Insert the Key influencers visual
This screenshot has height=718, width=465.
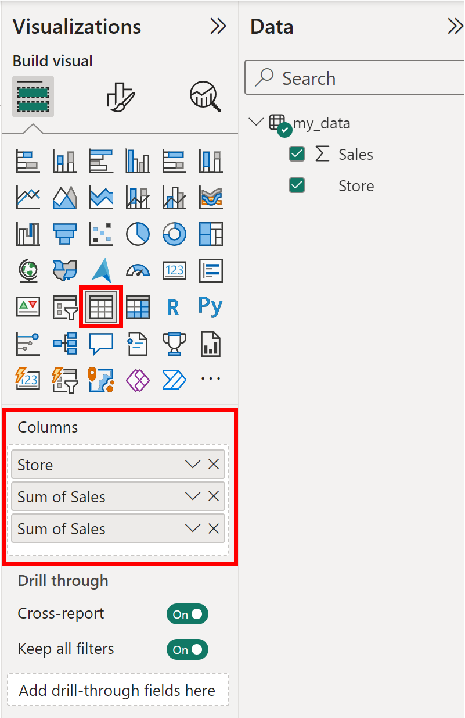point(28,343)
